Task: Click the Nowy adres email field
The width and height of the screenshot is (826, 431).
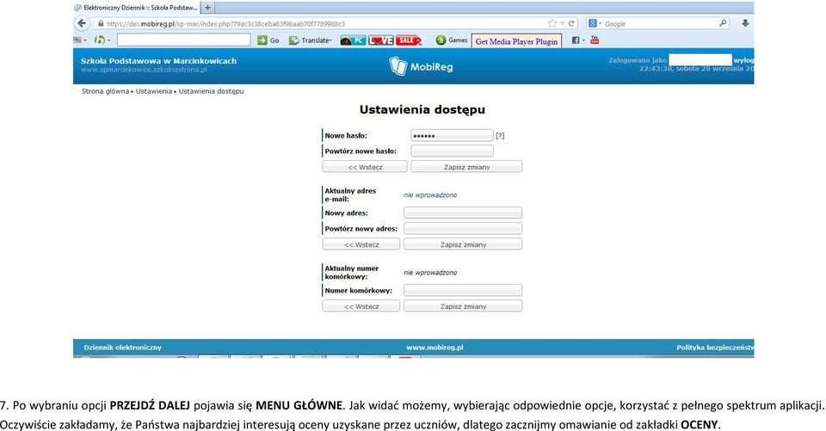Action: 463,212
